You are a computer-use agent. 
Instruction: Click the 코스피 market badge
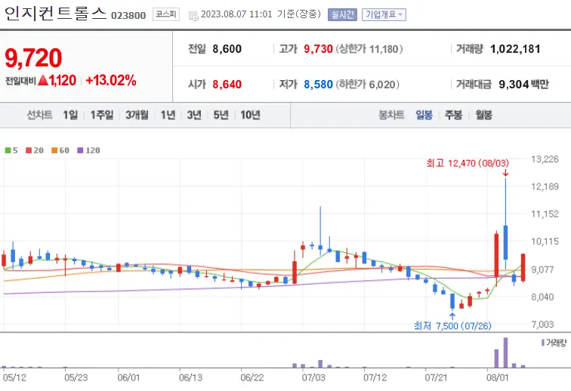(166, 14)
